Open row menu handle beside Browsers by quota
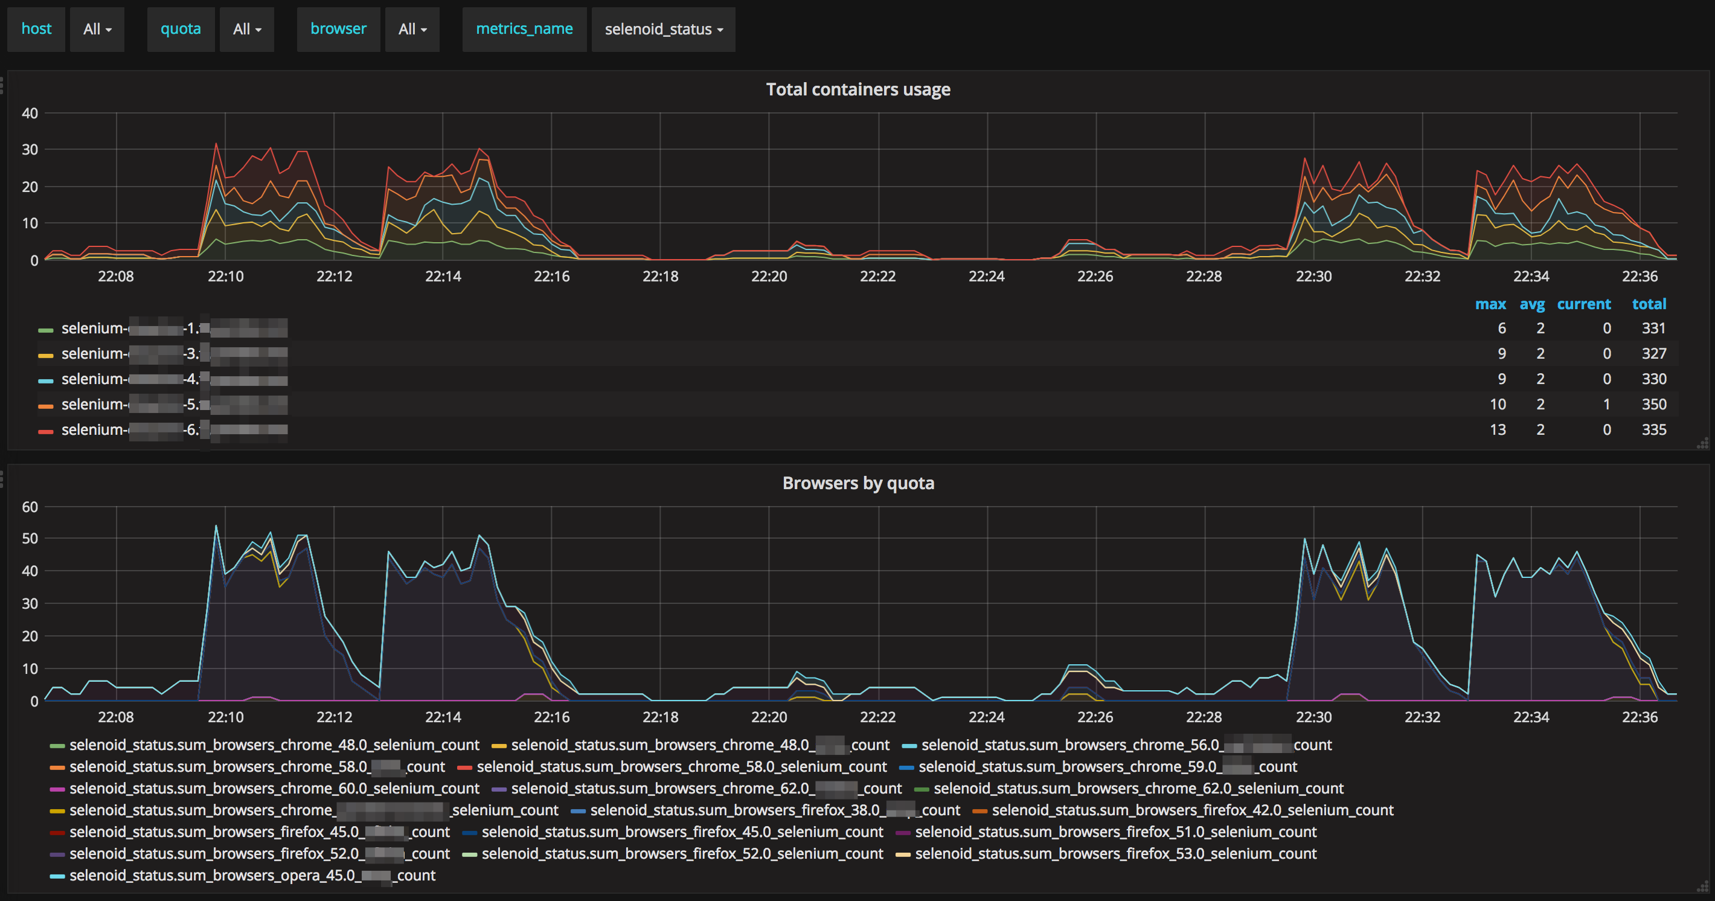Screen dimensions: 1715x901 tap(2, 479)
